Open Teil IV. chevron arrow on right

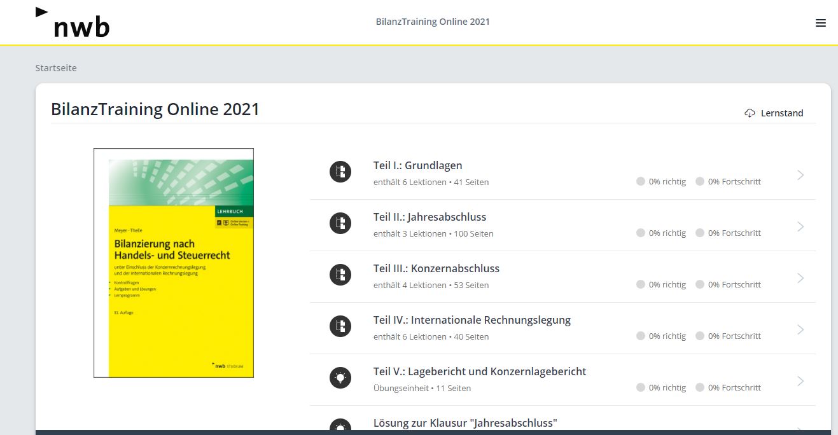point(800,329)
